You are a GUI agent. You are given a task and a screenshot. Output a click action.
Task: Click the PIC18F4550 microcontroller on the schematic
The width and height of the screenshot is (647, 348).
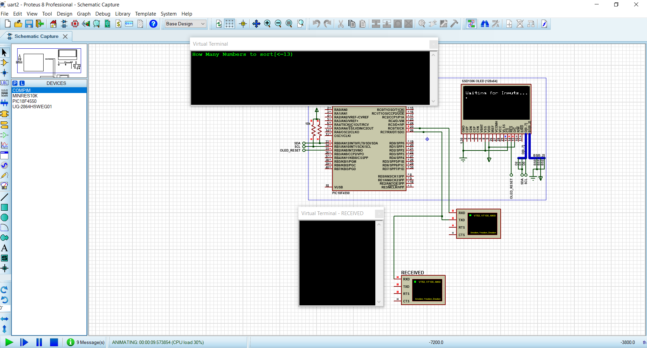(x=369, y=149)
